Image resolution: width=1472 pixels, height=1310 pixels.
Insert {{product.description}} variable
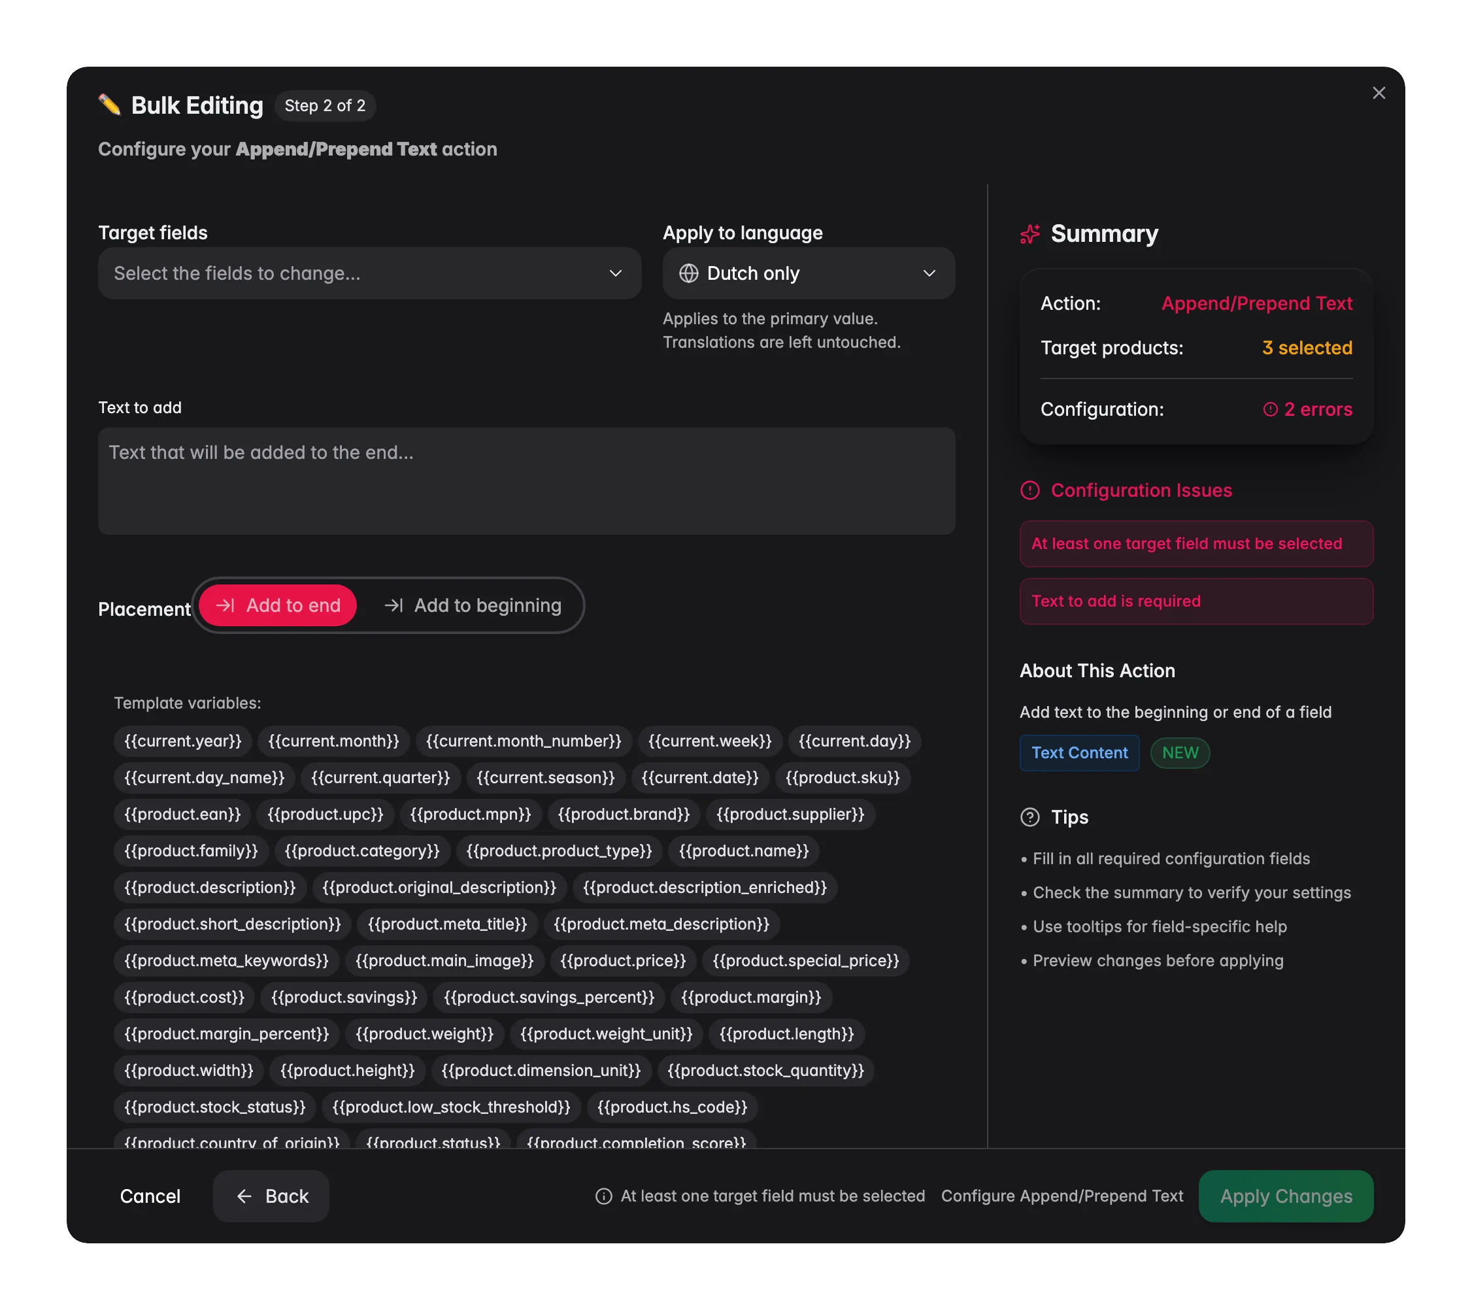210,888
